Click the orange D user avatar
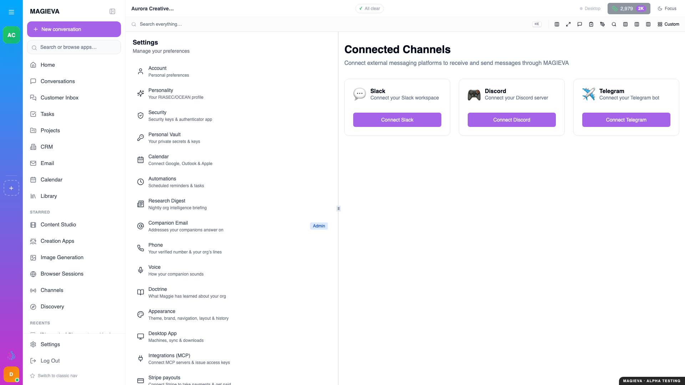The height and width of the screenshot is (385, 685). click(x=11, y=374)
